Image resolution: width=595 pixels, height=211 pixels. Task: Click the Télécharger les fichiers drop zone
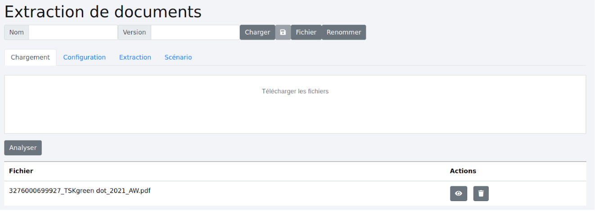point(295,104)
